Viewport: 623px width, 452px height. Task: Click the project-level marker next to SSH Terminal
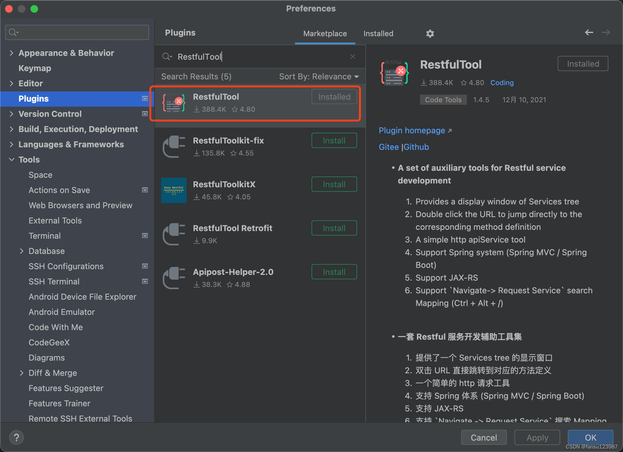point(145,281)
